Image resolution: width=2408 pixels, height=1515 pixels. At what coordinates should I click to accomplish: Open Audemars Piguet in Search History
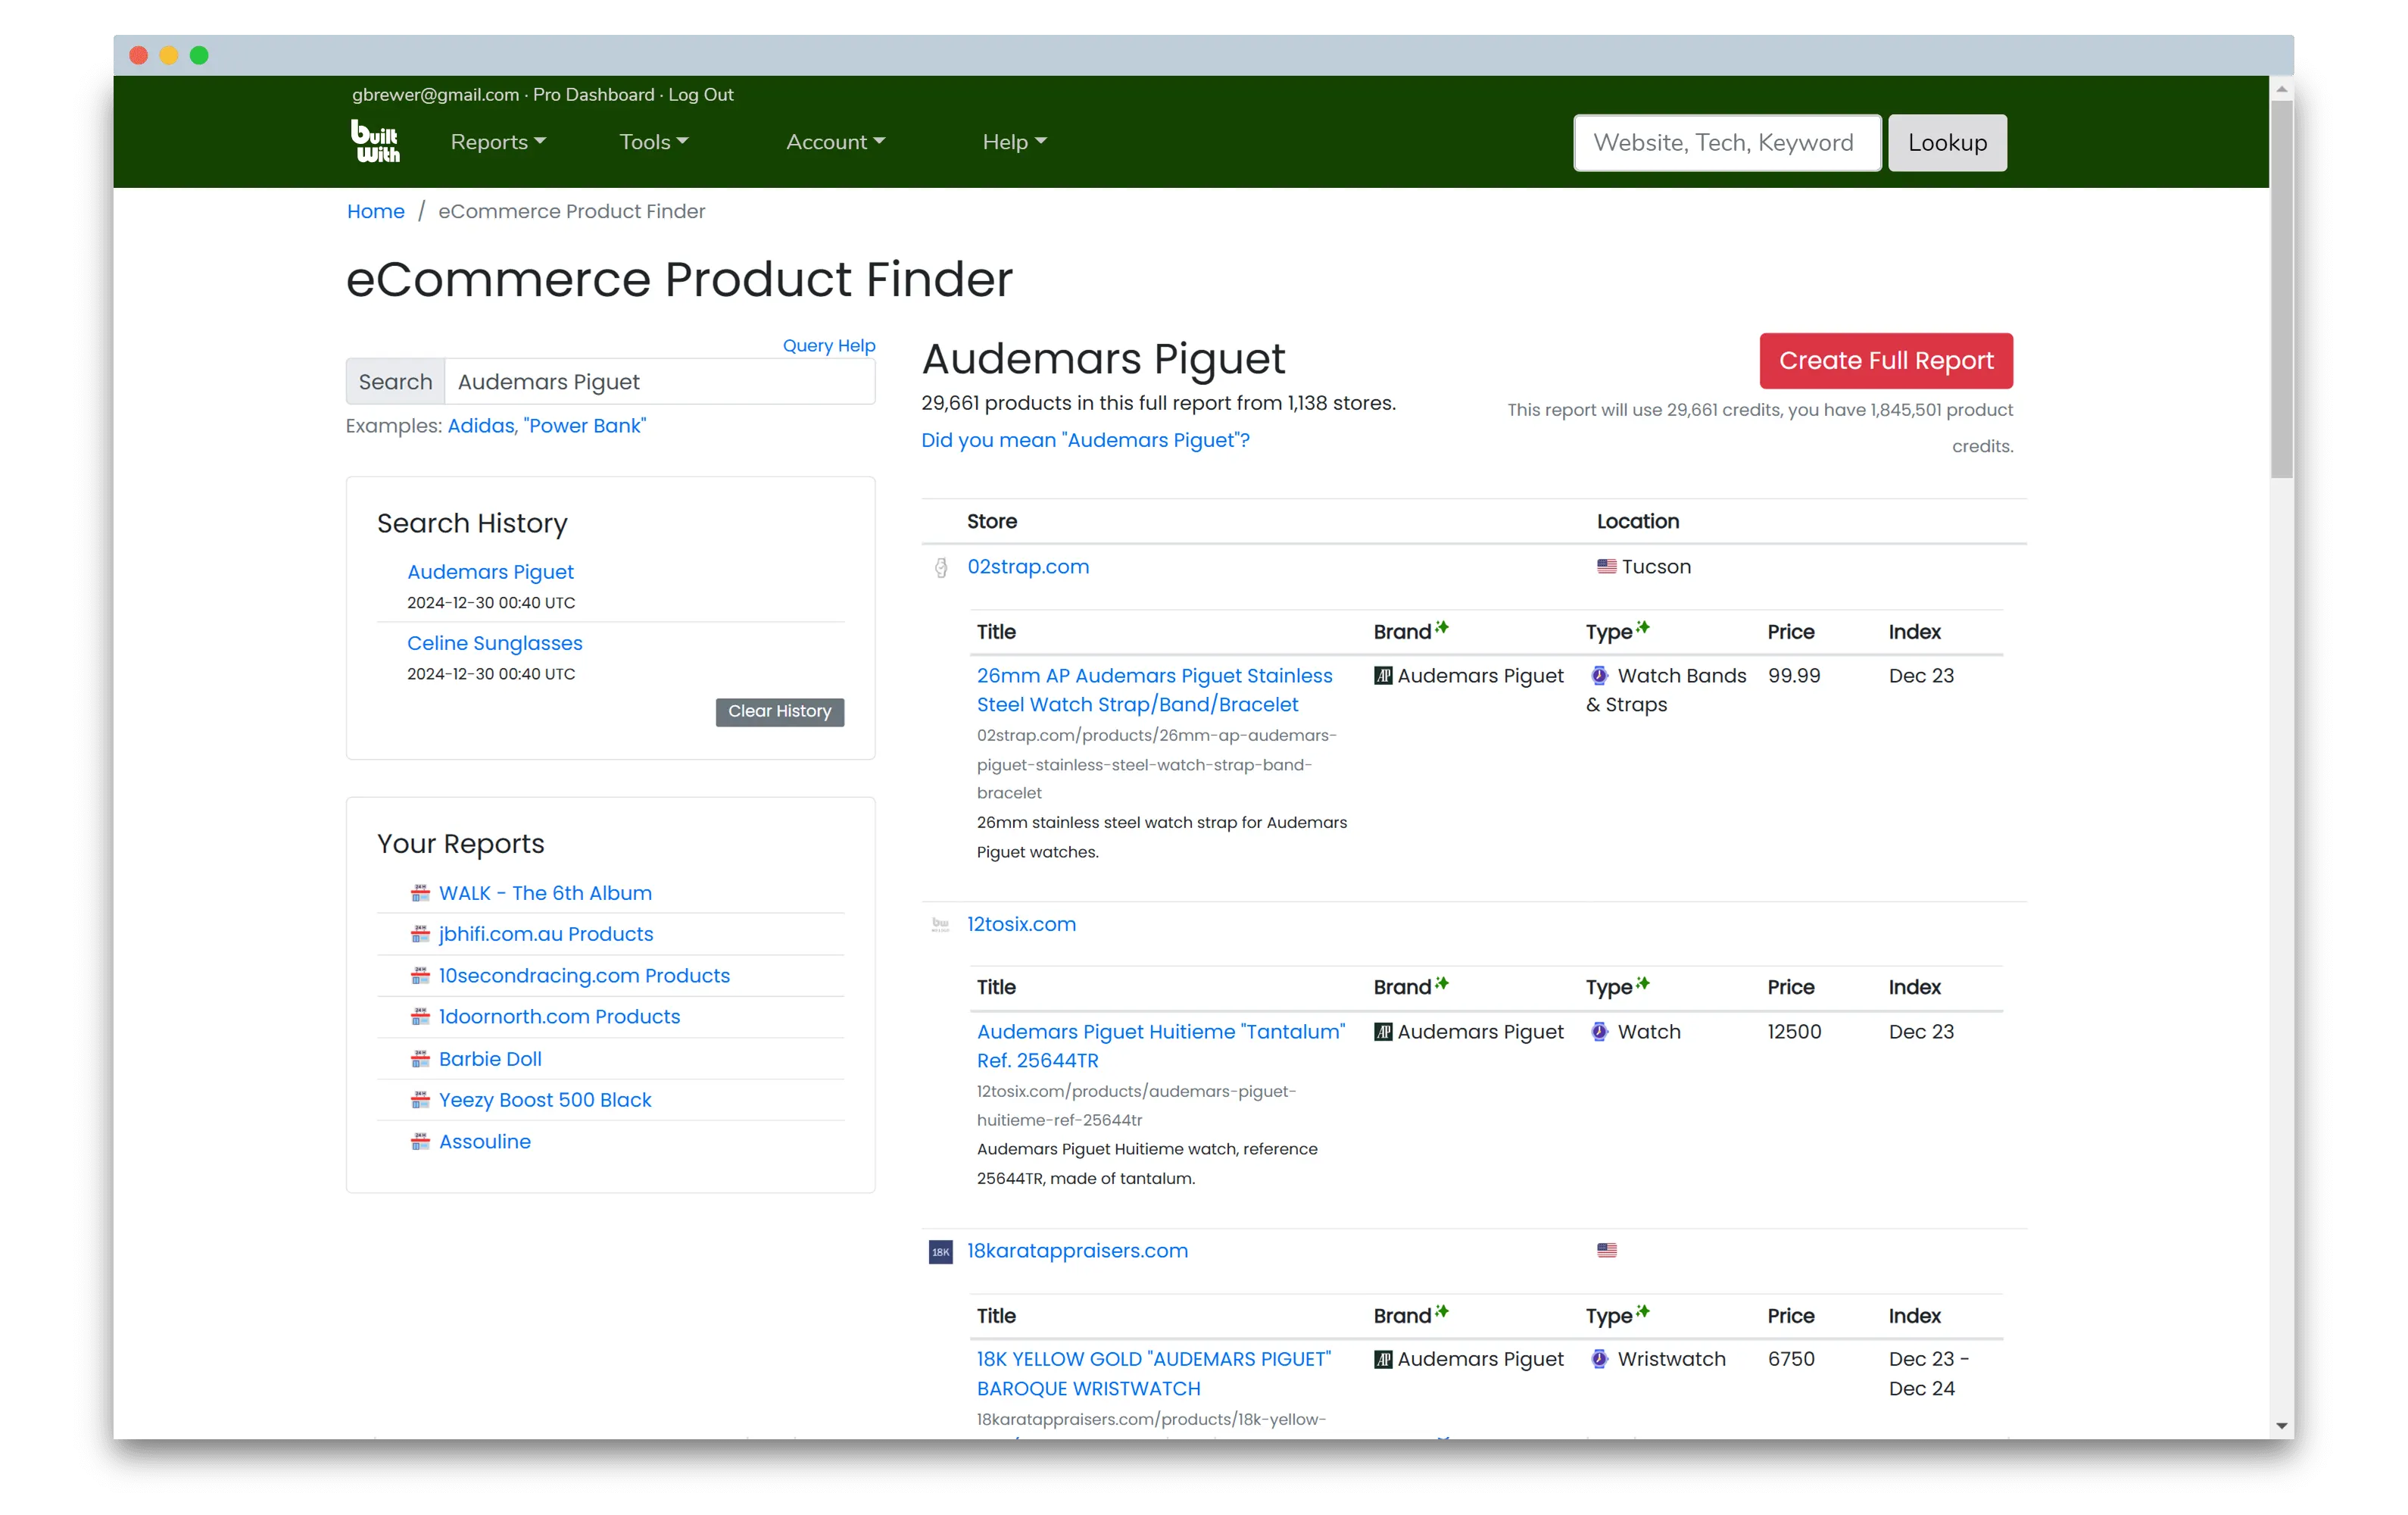pyautogui.click(x=490, y=571)
